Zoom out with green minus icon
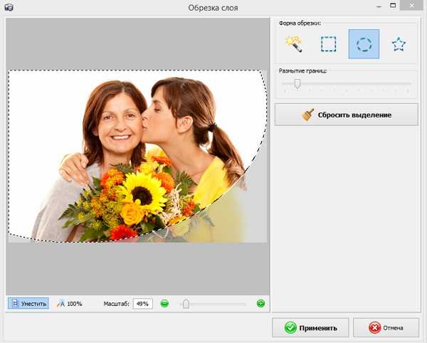This screenshot has width=427, height=343. pyautogui.click(x=164, y=303)
